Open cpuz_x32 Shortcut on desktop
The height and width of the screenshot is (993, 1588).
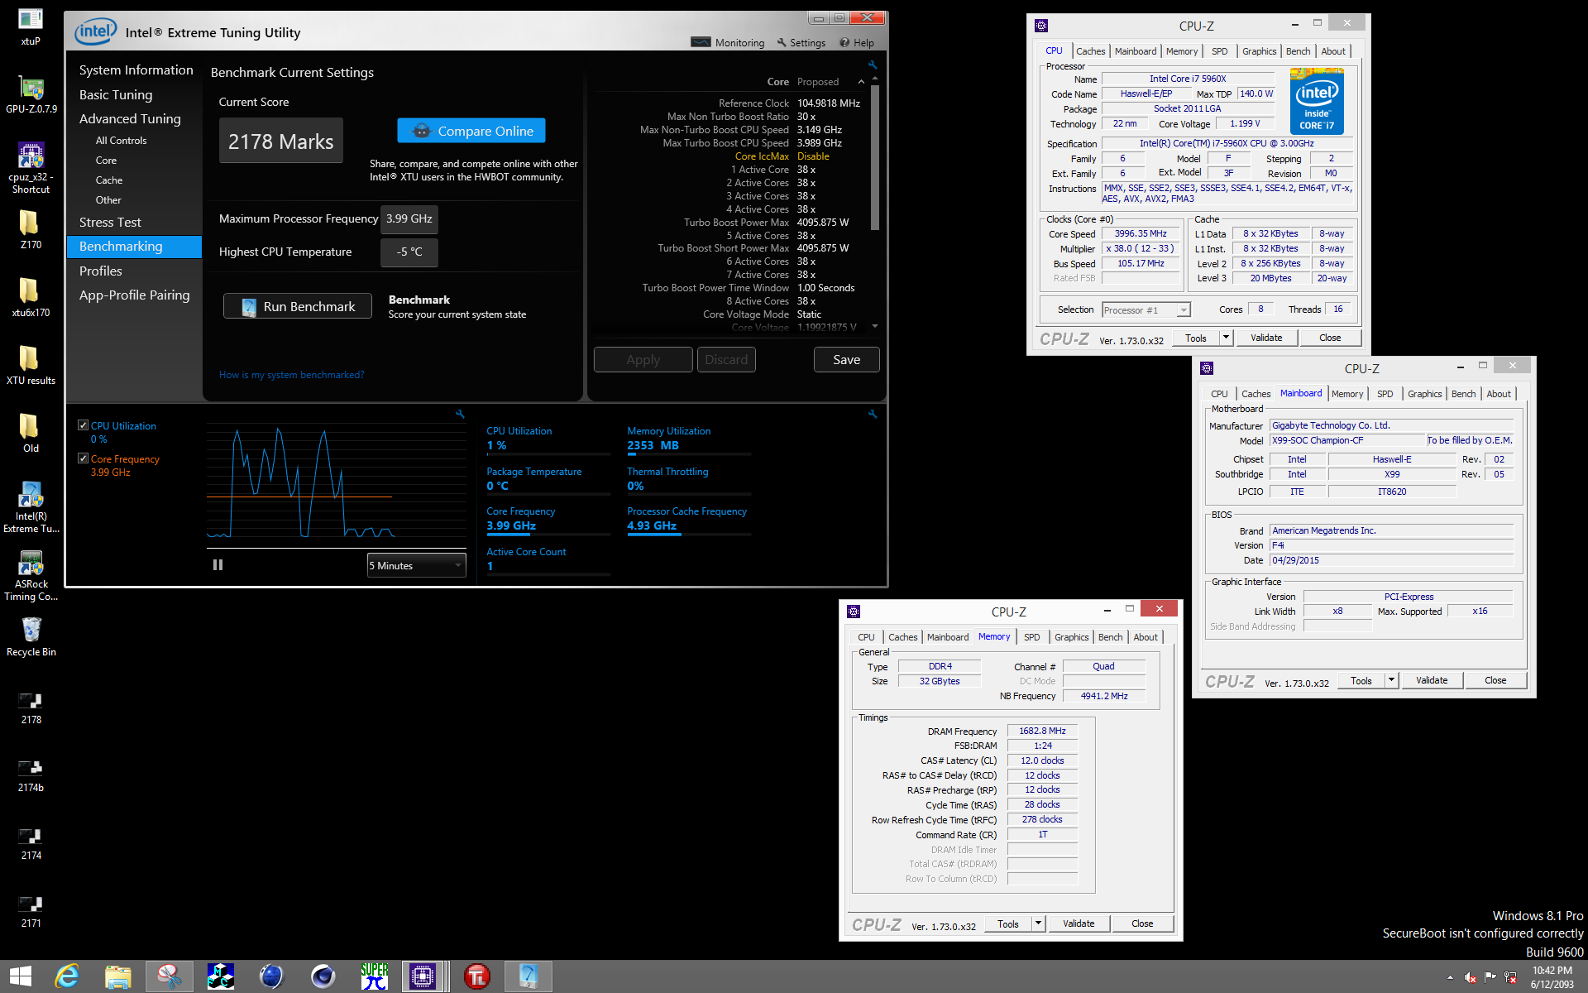tap(31, 168)
